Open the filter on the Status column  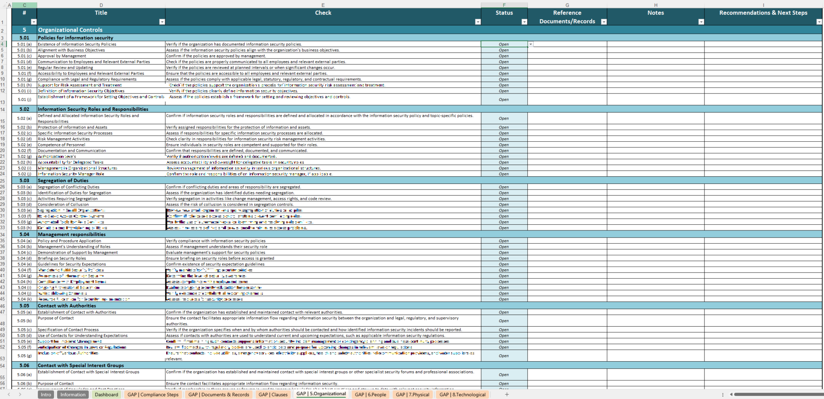click(524, 21)
